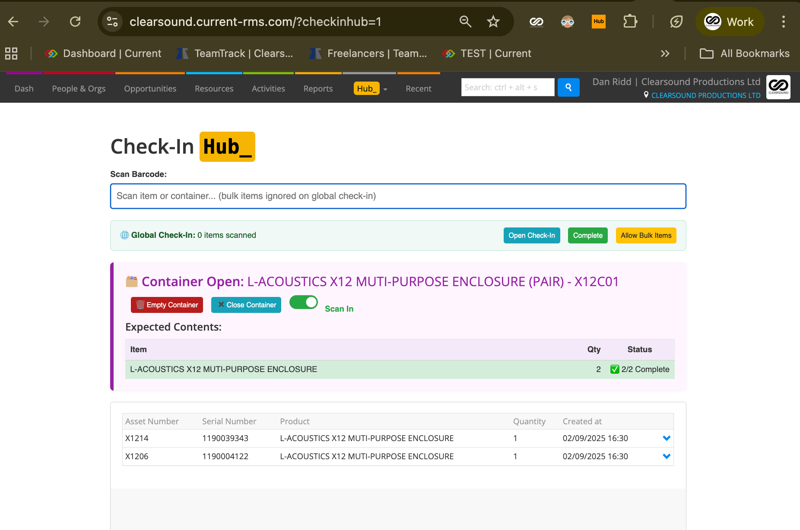Click the container box icon

click(x=132, y=281)
